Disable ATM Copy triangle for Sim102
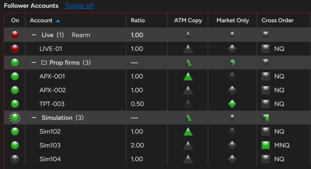This screenshot has width=311, height=169. click(x=188, y=132)
